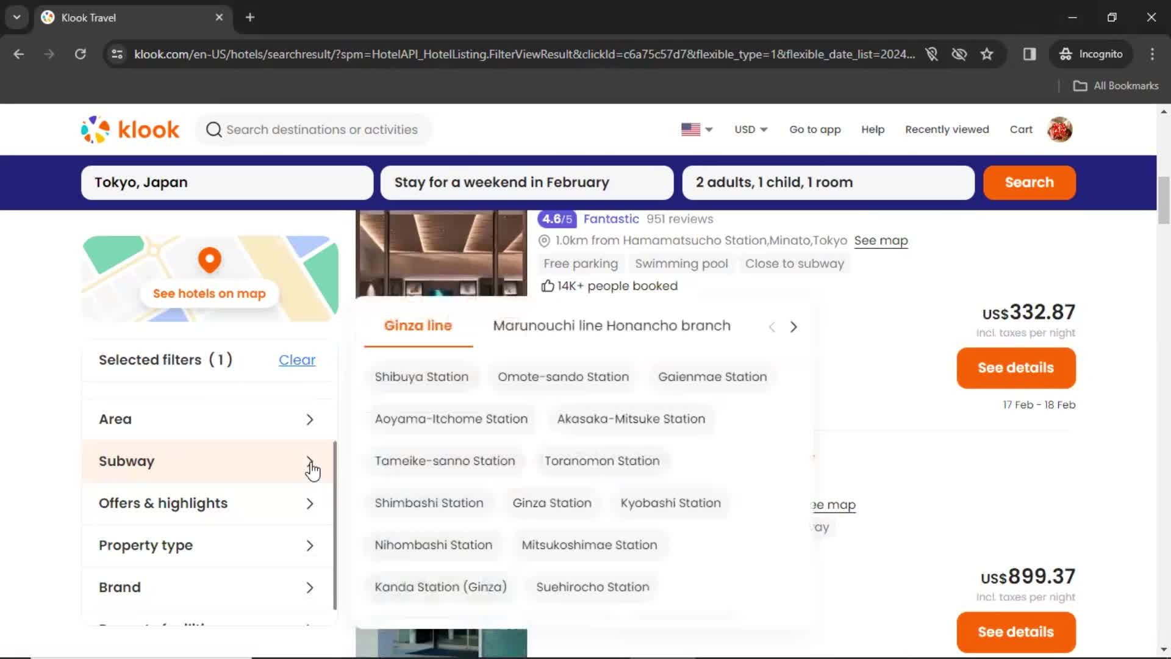The height and width of the screenshot is (659, 1171).
Task: Show next subway lines with right arrow
Action: [x=793, y=326]
